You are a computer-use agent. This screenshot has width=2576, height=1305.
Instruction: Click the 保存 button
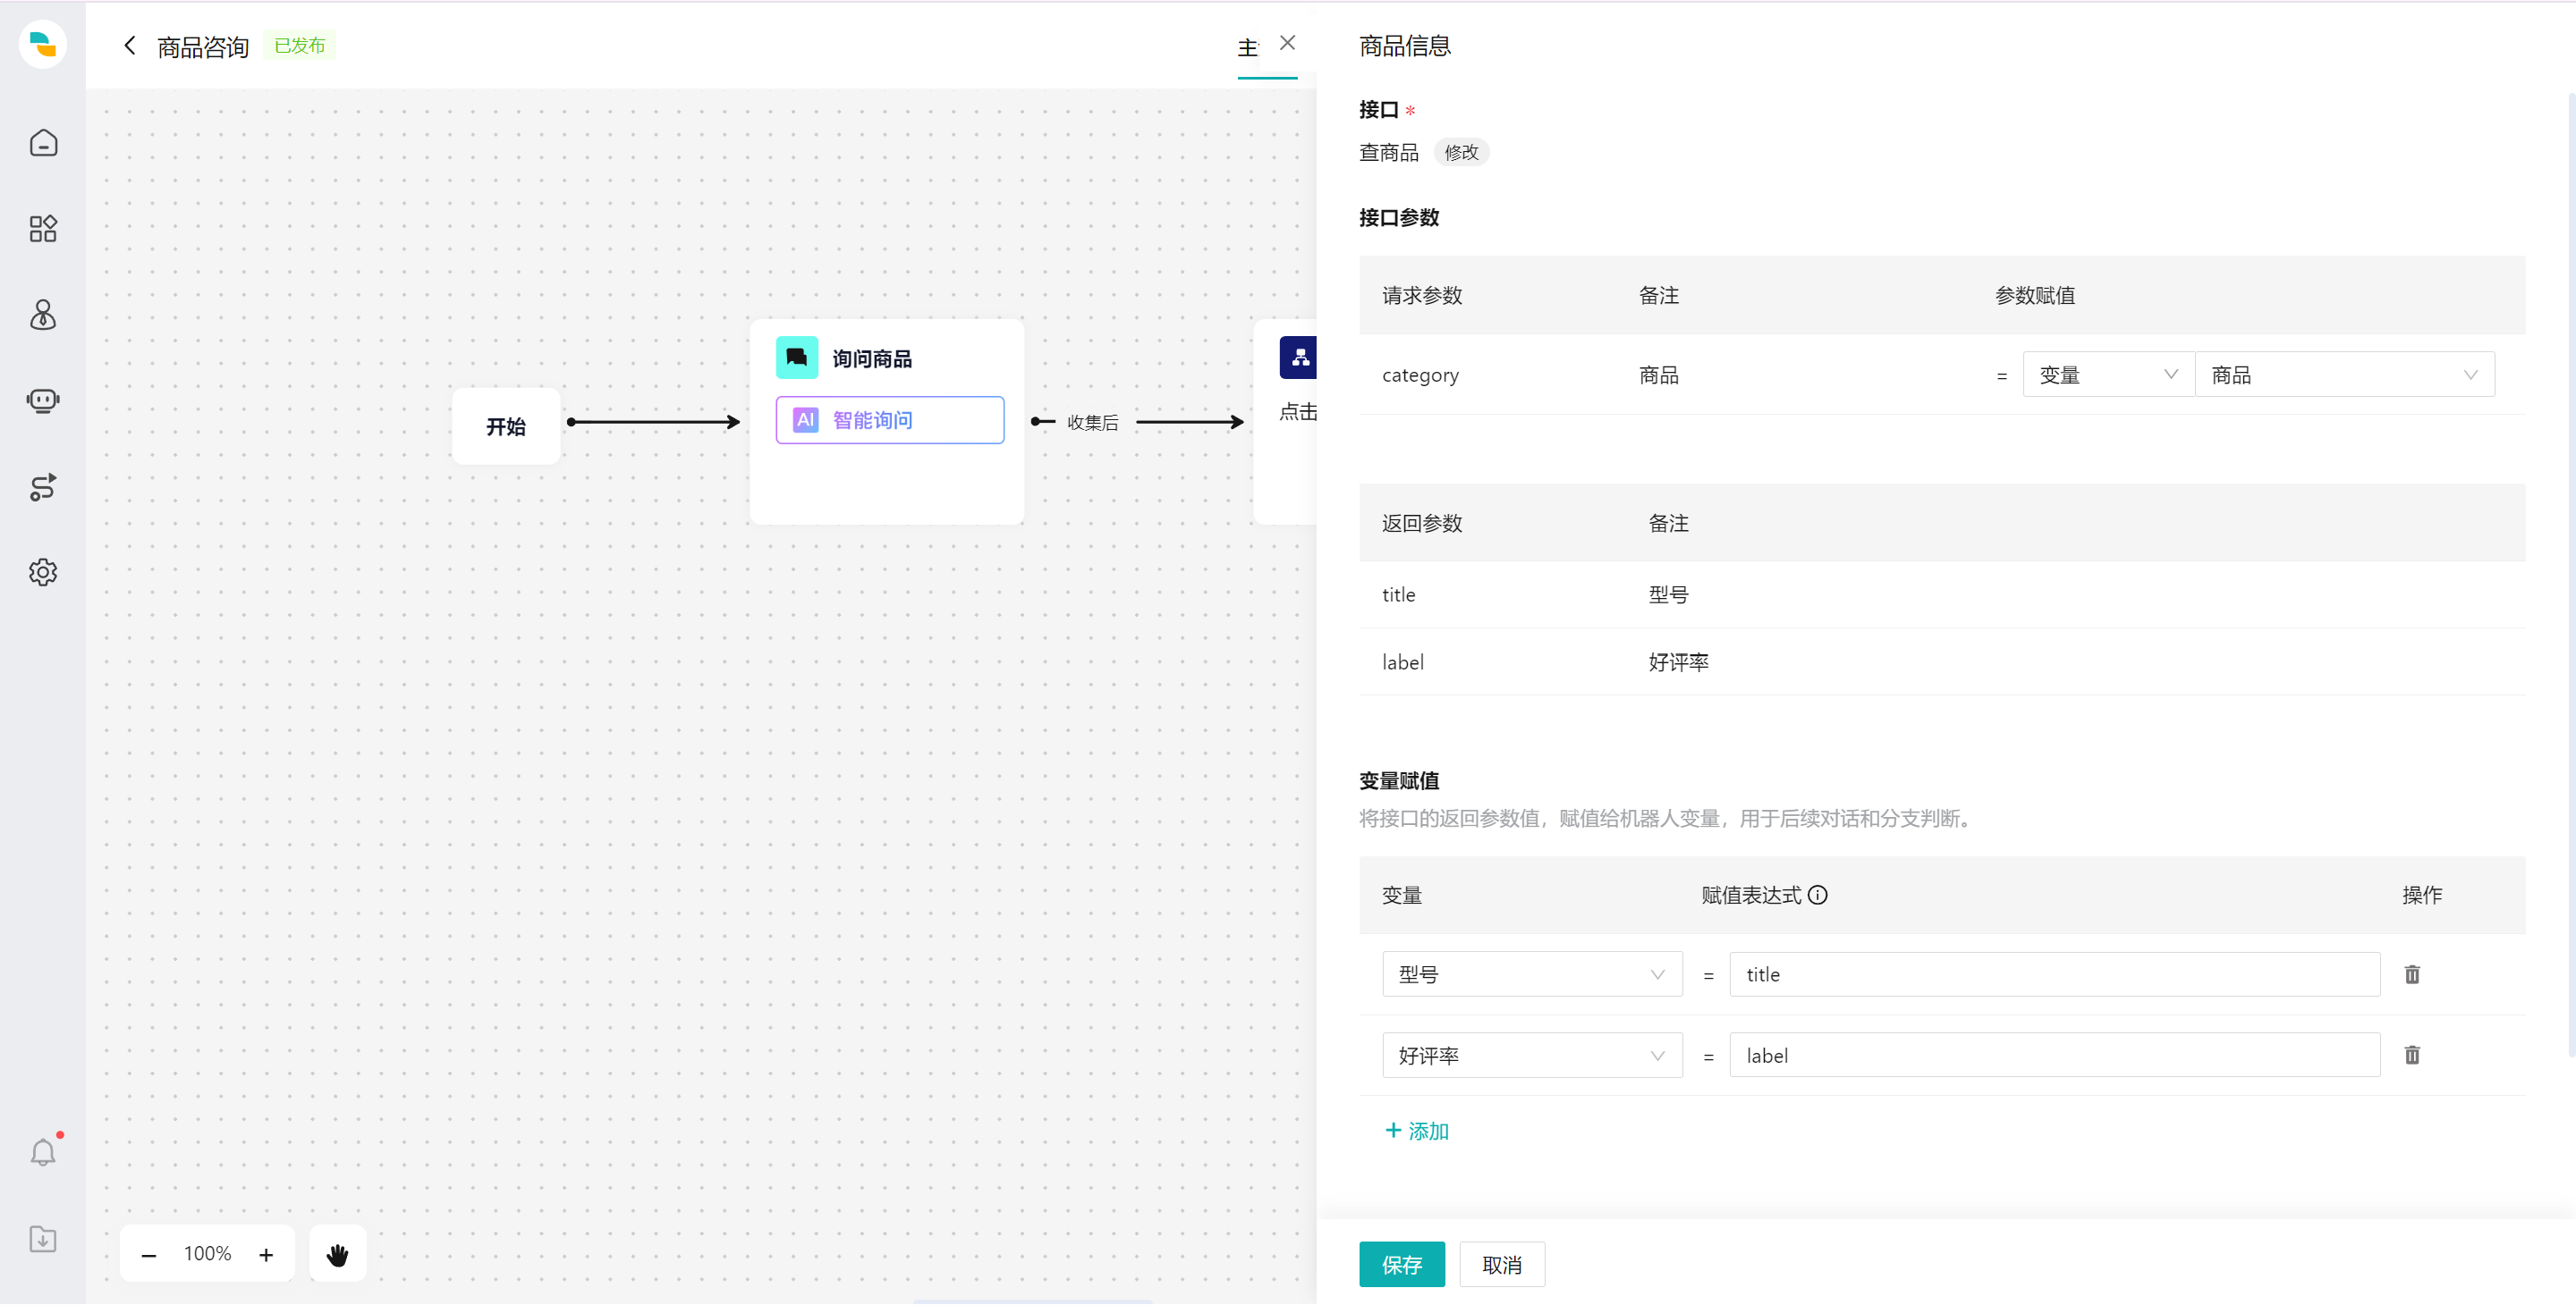(x=1401, y=1265)
